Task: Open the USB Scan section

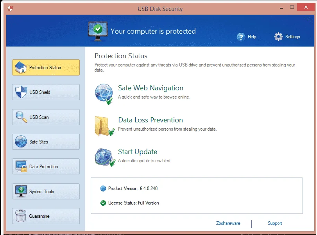Action: (x=46, y=117)
